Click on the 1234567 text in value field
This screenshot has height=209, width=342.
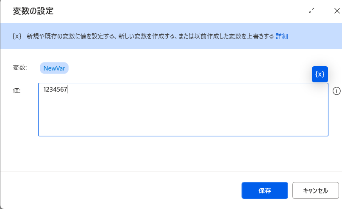[55, 90]
